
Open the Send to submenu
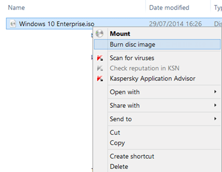tap(157, 119)
